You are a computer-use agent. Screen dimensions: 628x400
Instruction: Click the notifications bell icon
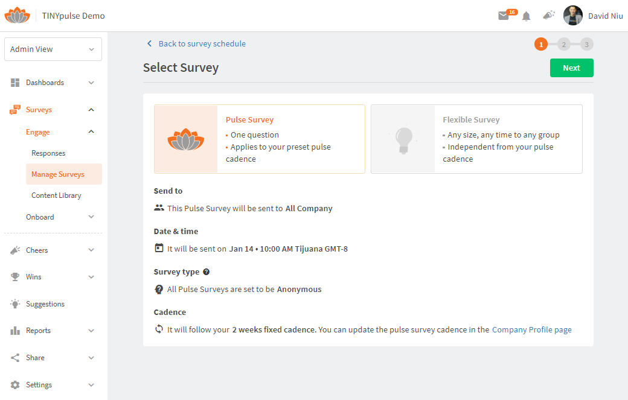click(526, 16)
